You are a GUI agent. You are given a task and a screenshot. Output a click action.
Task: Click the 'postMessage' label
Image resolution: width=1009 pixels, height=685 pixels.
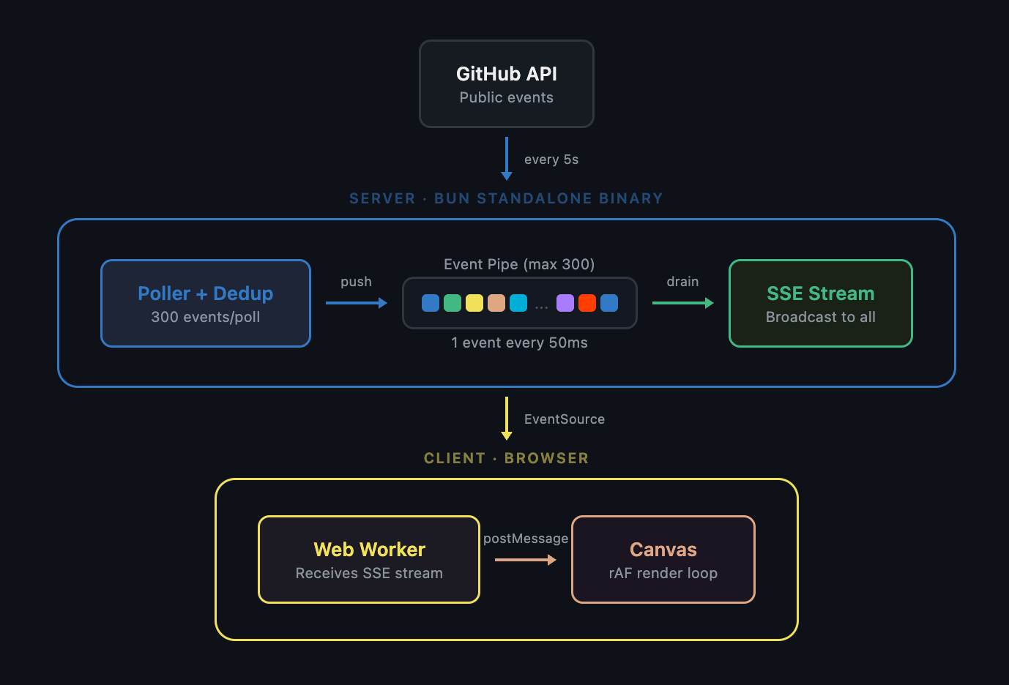click(x=526, y=539)
